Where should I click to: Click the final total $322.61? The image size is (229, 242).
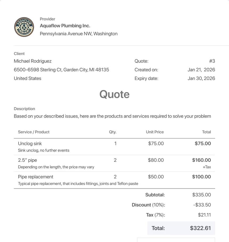coord(200,228)
